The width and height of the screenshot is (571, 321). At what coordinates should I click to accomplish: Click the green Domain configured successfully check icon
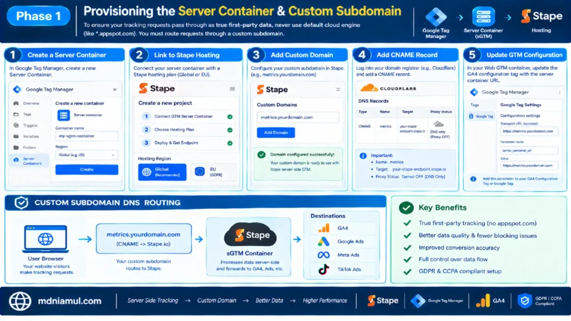[262, 155]
